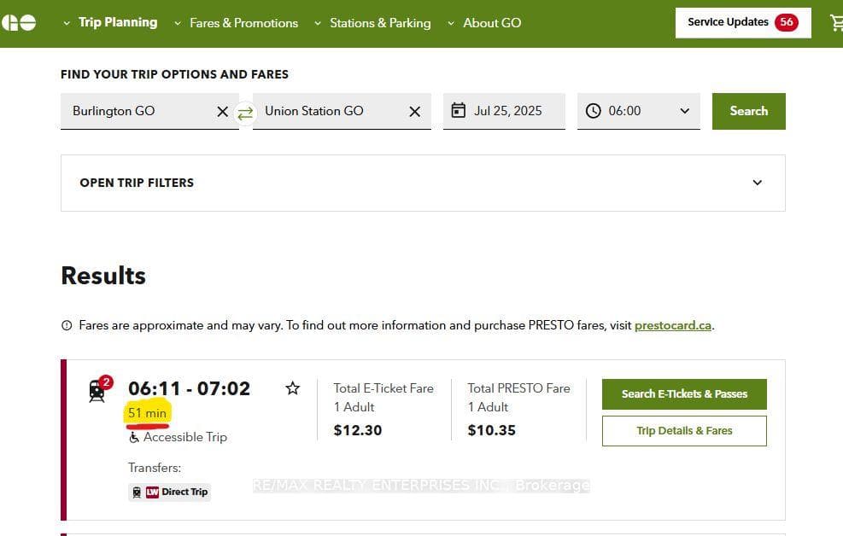This screenshot has height=536, width=843.
Task: Click Trip Details & Fares button
Action: (684, 431)
